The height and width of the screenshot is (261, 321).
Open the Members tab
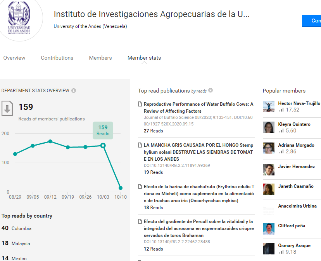point(100,58)
